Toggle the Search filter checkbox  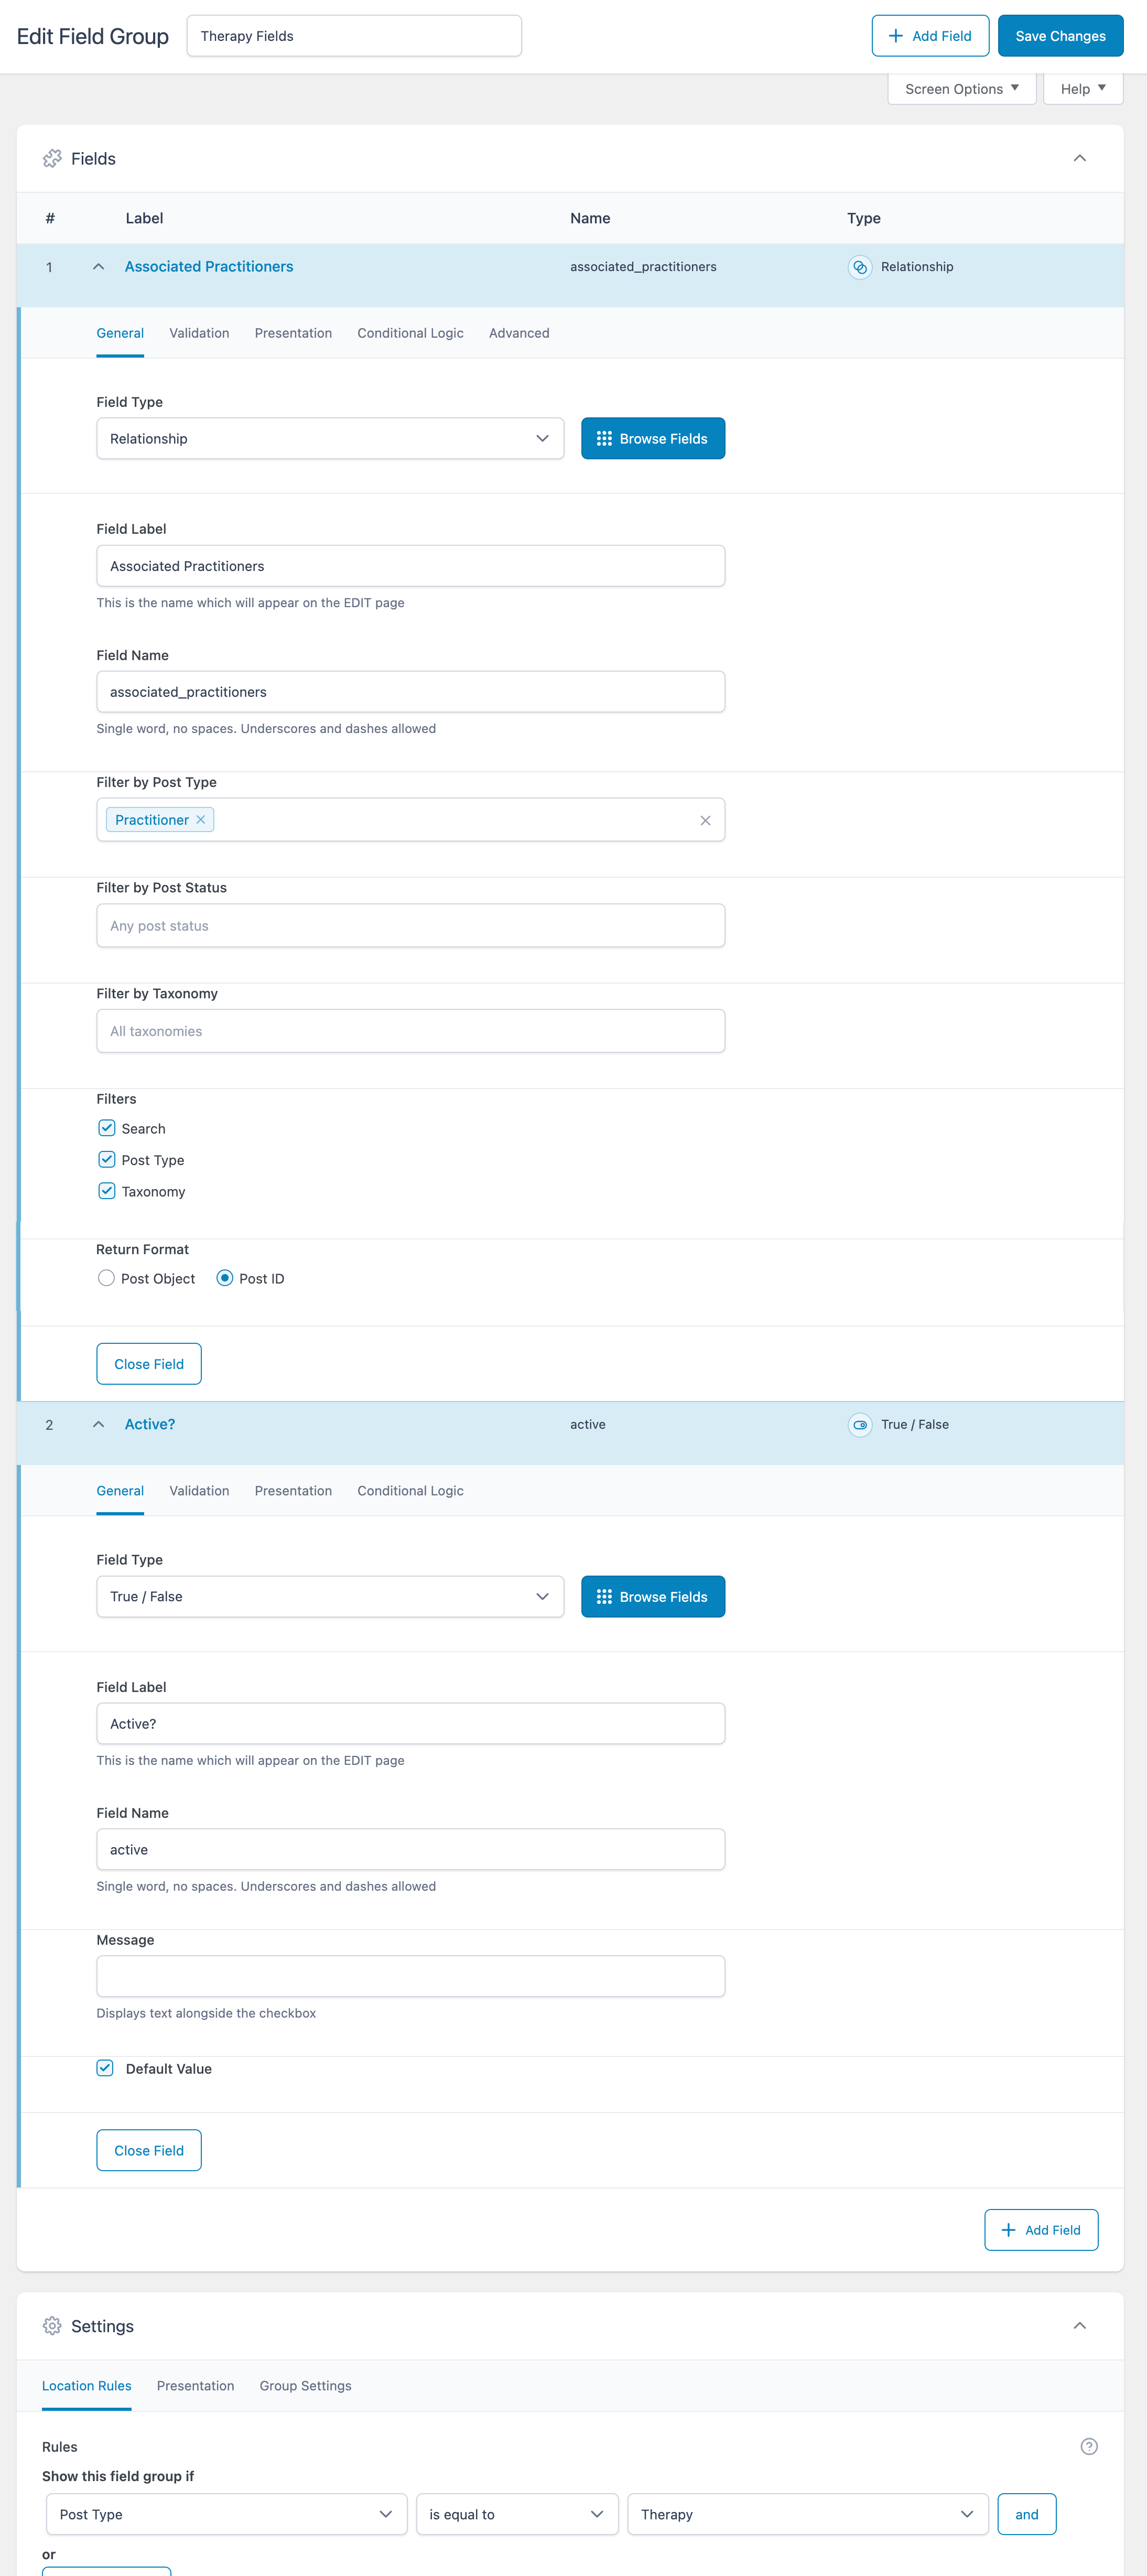click(106, 1128)
